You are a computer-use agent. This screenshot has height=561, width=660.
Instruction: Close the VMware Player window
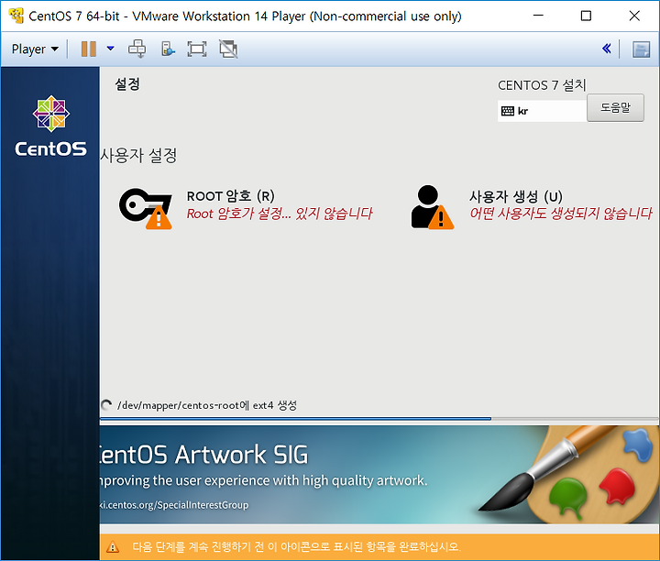point(634,16)
